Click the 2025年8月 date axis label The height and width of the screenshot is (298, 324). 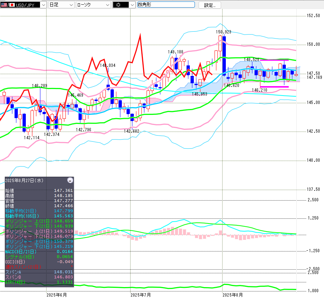click(x=232, y=295)
